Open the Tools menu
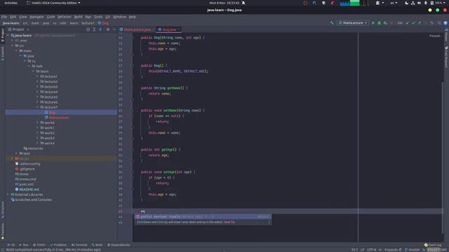 pos(98,17)
